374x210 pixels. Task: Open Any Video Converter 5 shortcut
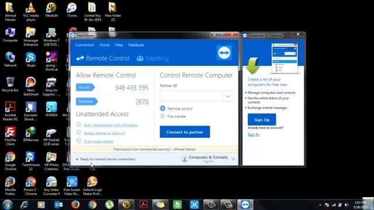51,186
